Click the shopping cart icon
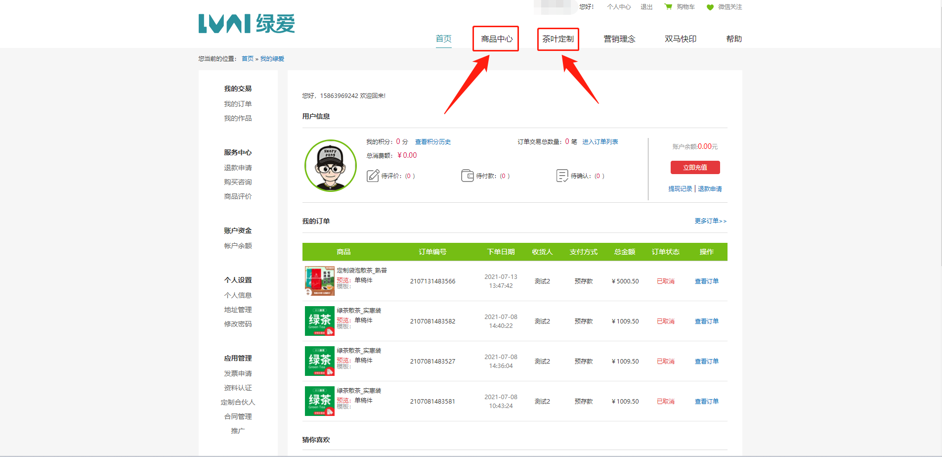Screen dimensions: 942x457 point(668,7)
